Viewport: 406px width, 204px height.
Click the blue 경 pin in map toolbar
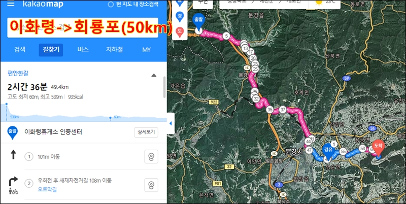(x=180, y=17)
